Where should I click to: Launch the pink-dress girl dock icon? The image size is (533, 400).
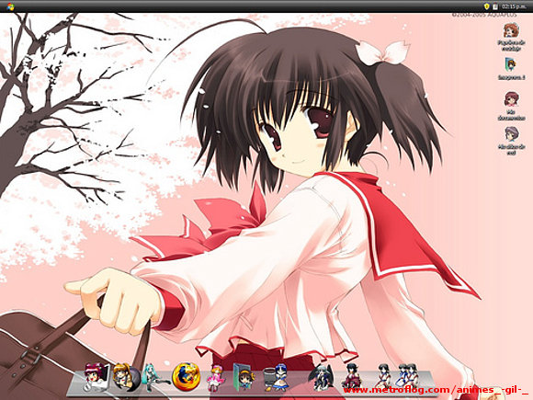click(216, 378)
